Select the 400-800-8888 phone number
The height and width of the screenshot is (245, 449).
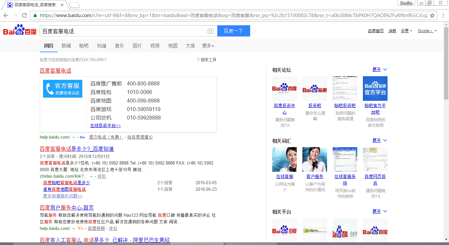(x=143, y=84)
